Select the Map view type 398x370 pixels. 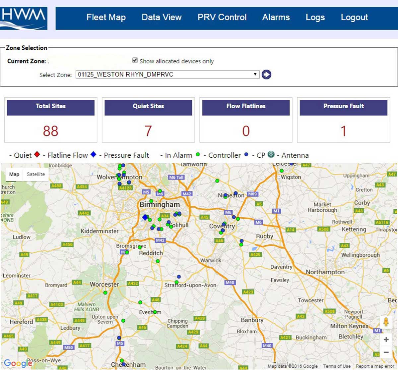[x=14, y=174]
